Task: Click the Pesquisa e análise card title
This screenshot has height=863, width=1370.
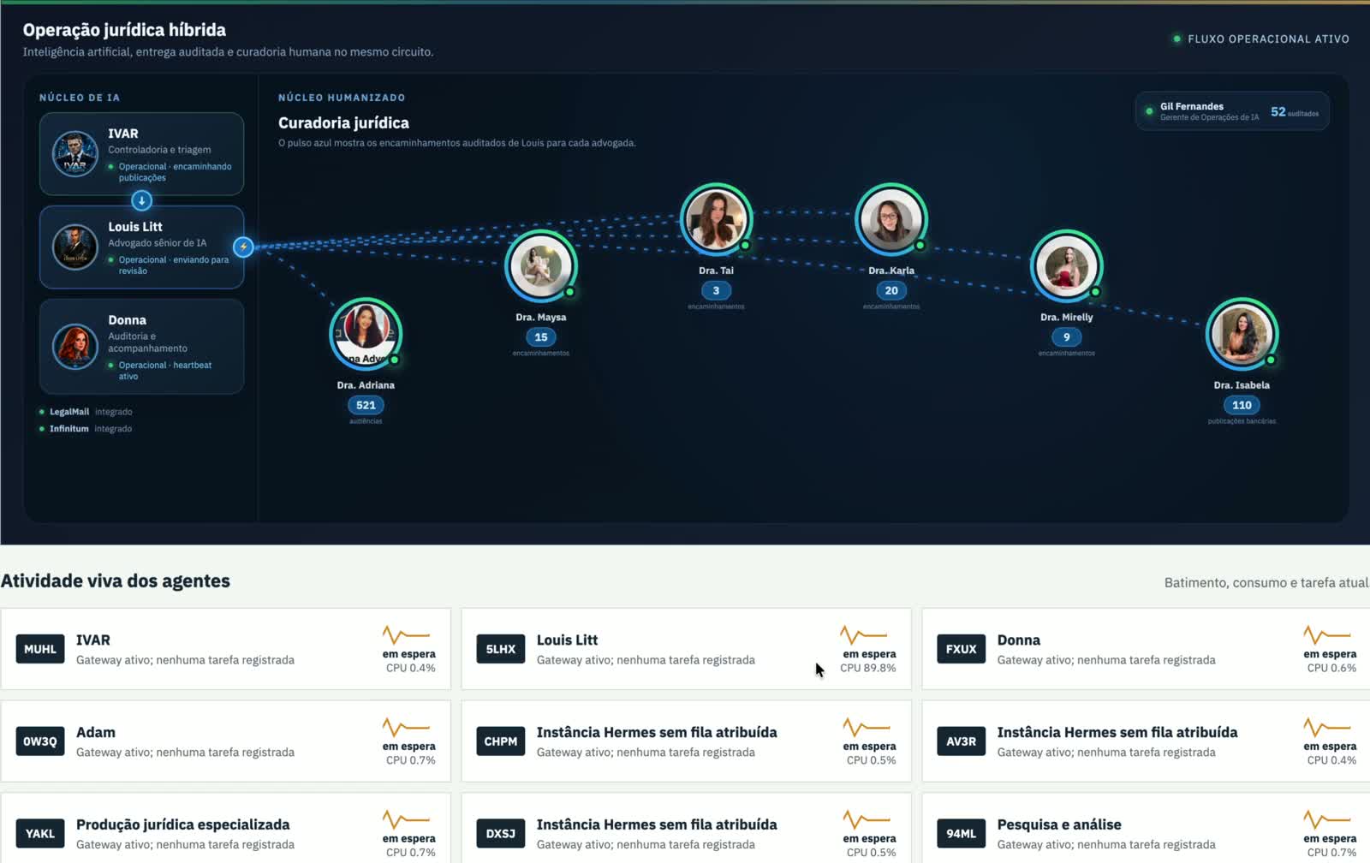Action: pos(1059,824)
